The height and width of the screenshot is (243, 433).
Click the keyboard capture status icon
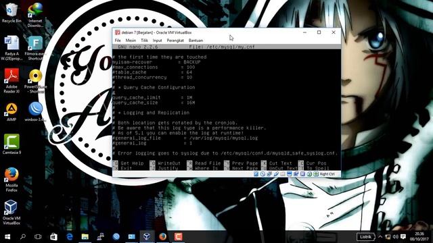point(316,174)
